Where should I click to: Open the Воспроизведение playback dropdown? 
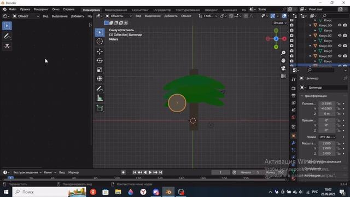27,172
